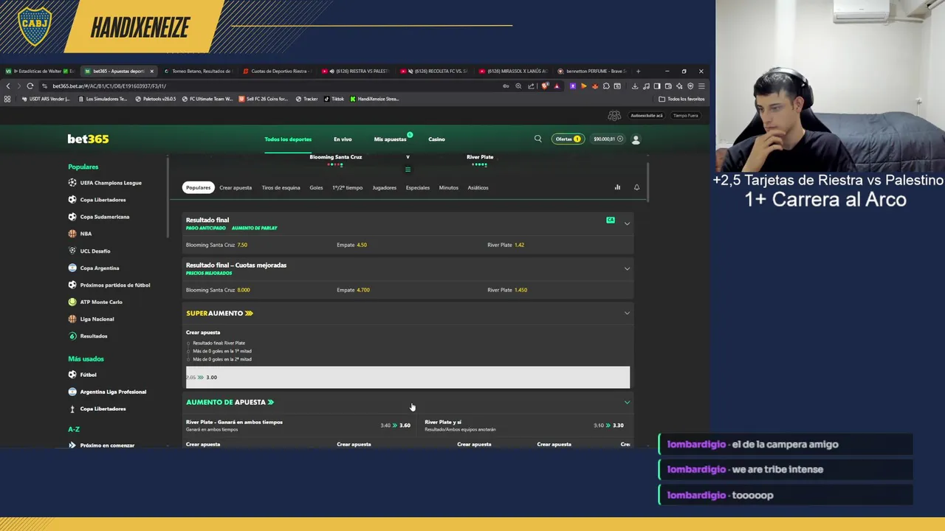
Task: Select the Goles market tab
Action: (x=316, y=187)
